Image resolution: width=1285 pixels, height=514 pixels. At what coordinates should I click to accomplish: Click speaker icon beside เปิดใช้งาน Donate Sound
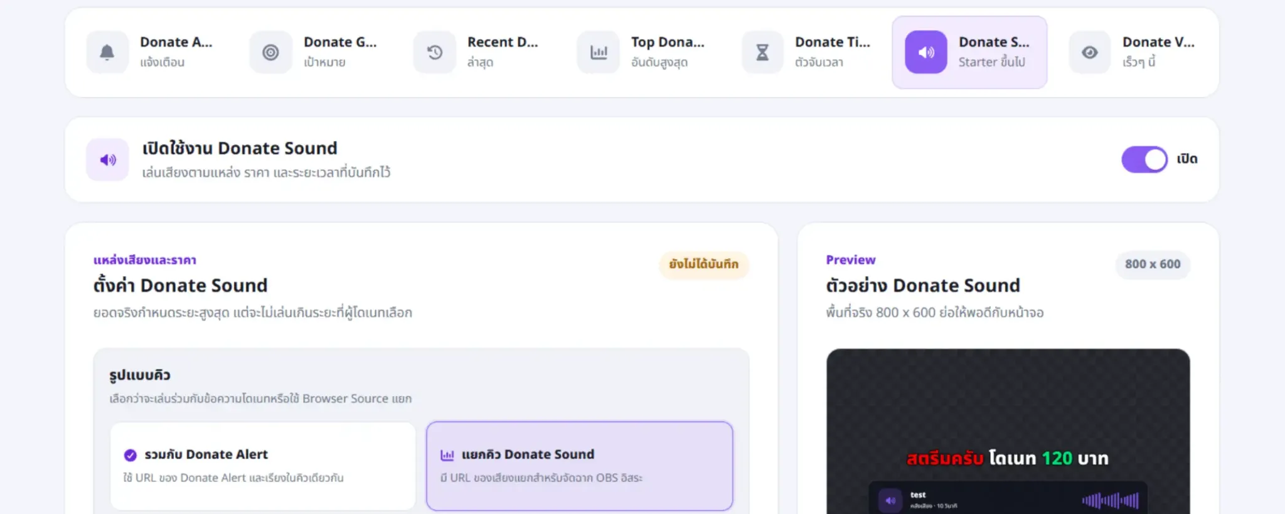coord(108,159)
